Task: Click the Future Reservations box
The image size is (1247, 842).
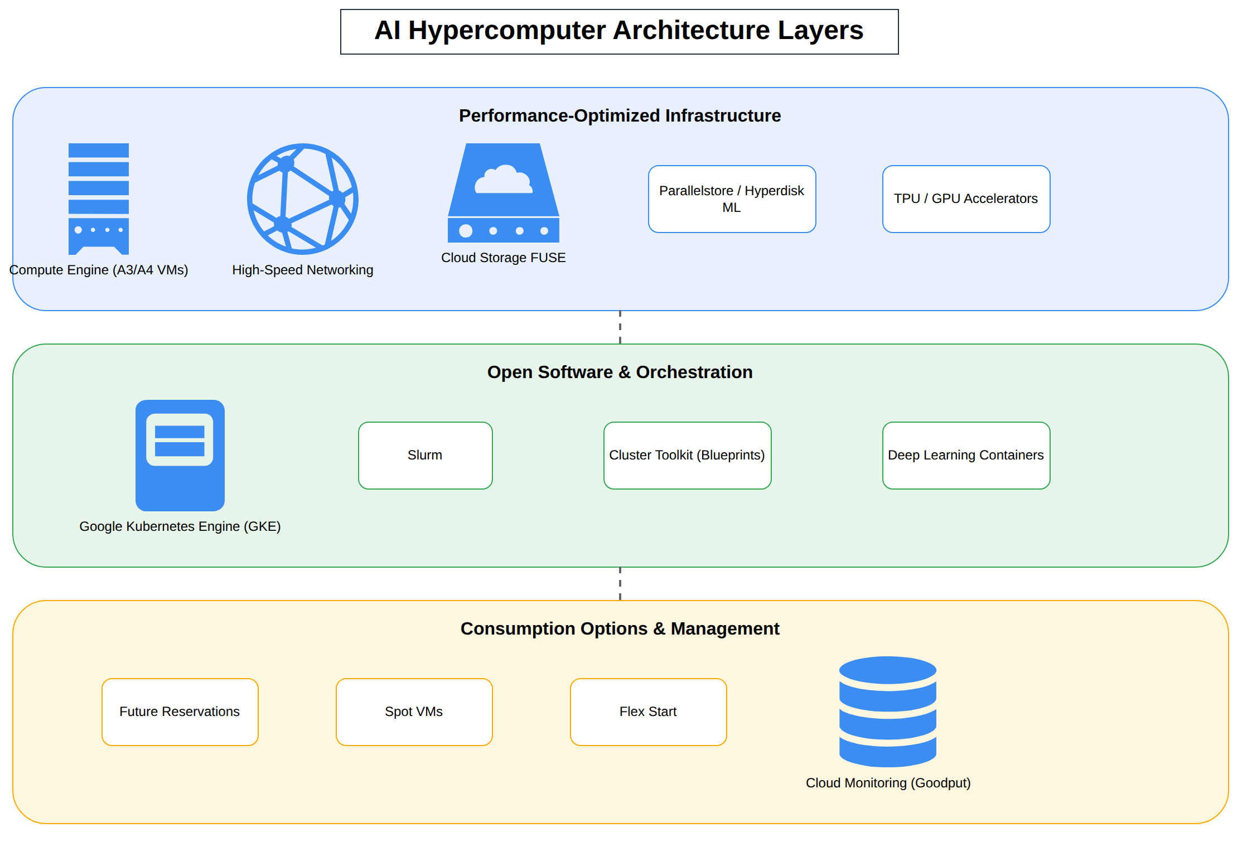Action: [180, 712]
